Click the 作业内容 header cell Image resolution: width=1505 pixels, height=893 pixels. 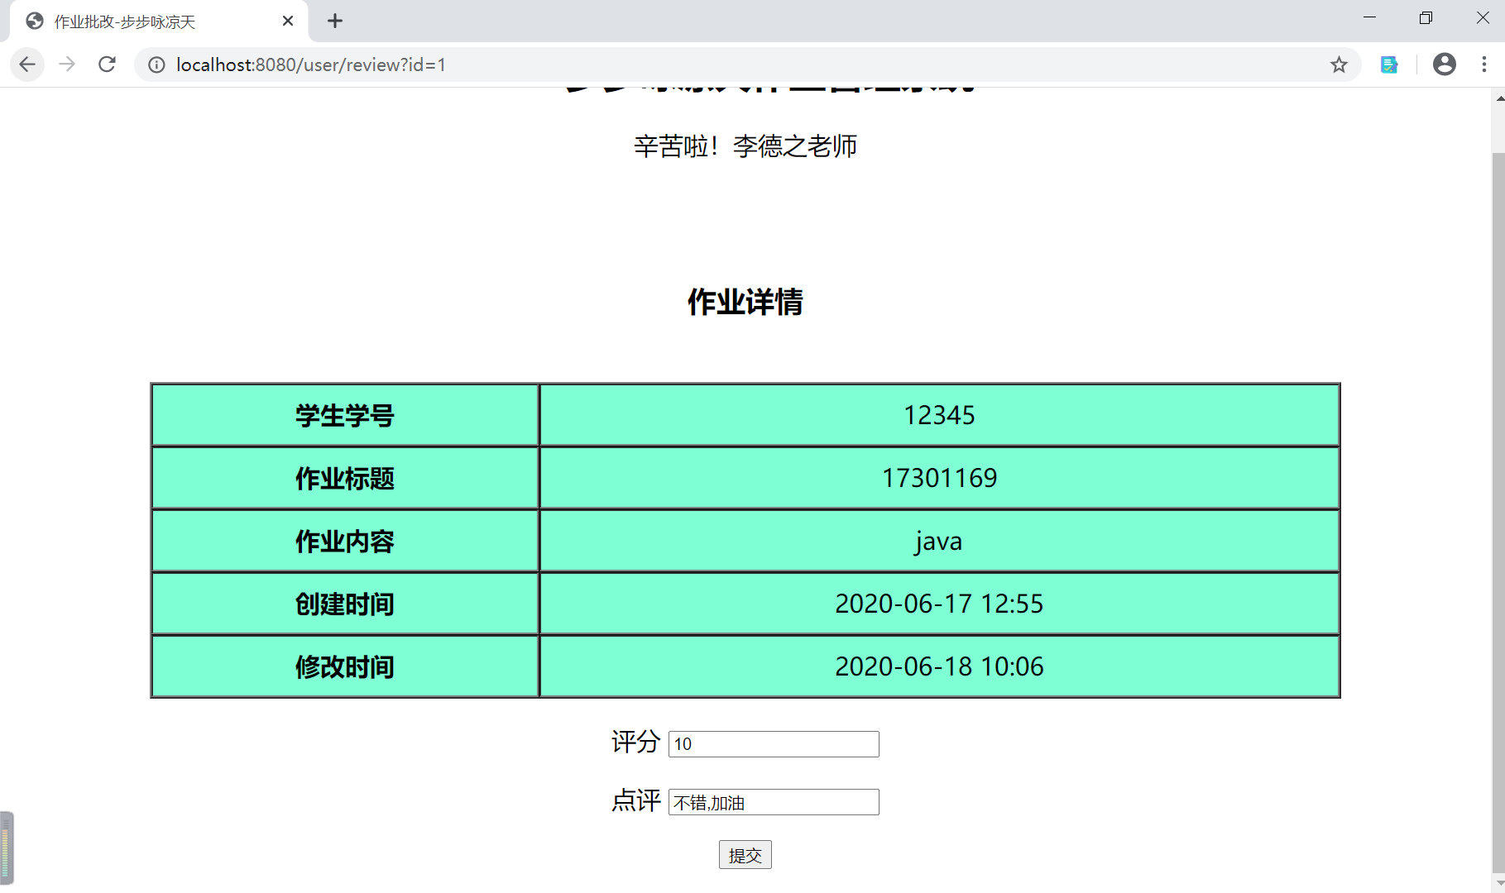(x=345, y=541)
